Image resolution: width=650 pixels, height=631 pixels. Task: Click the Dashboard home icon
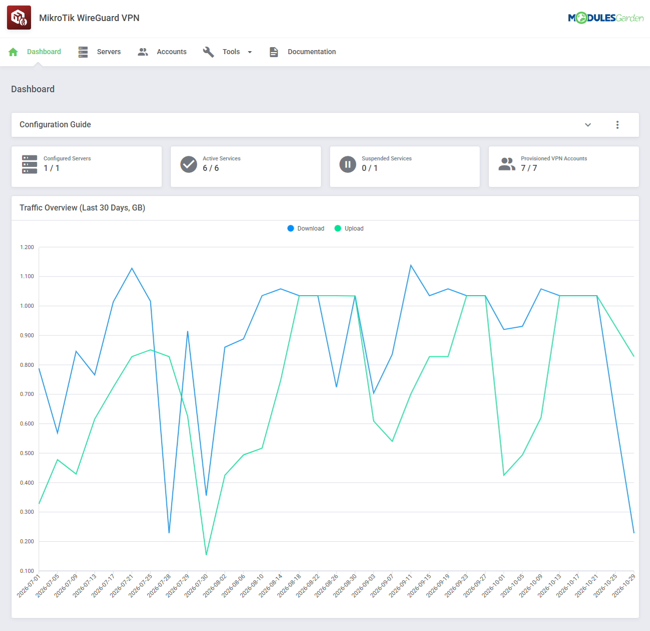(14, 52)
